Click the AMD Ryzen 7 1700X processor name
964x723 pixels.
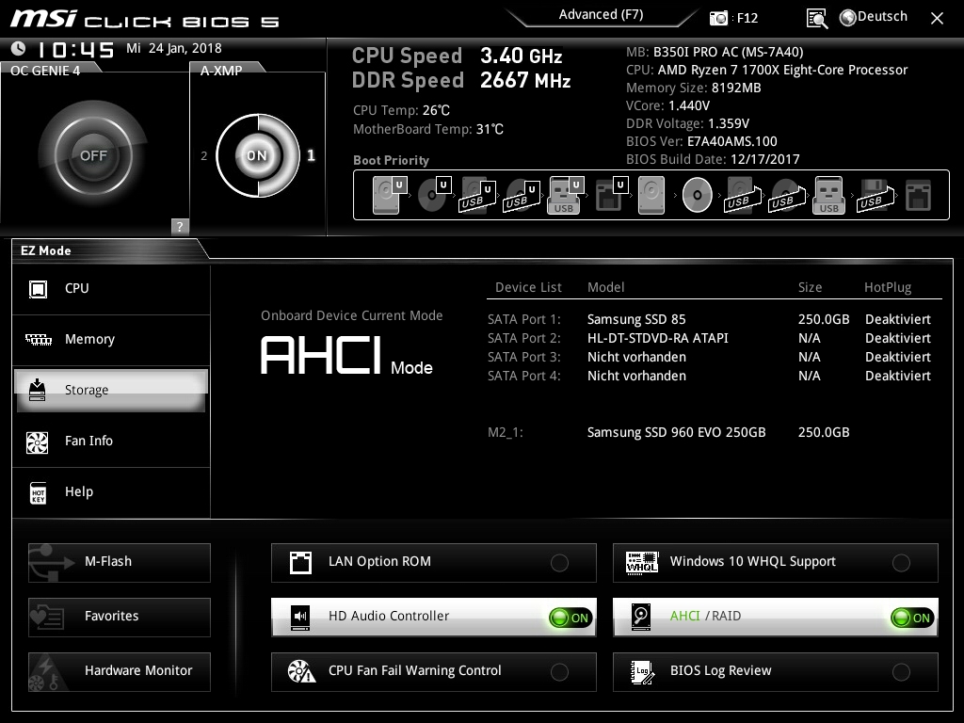782,70
